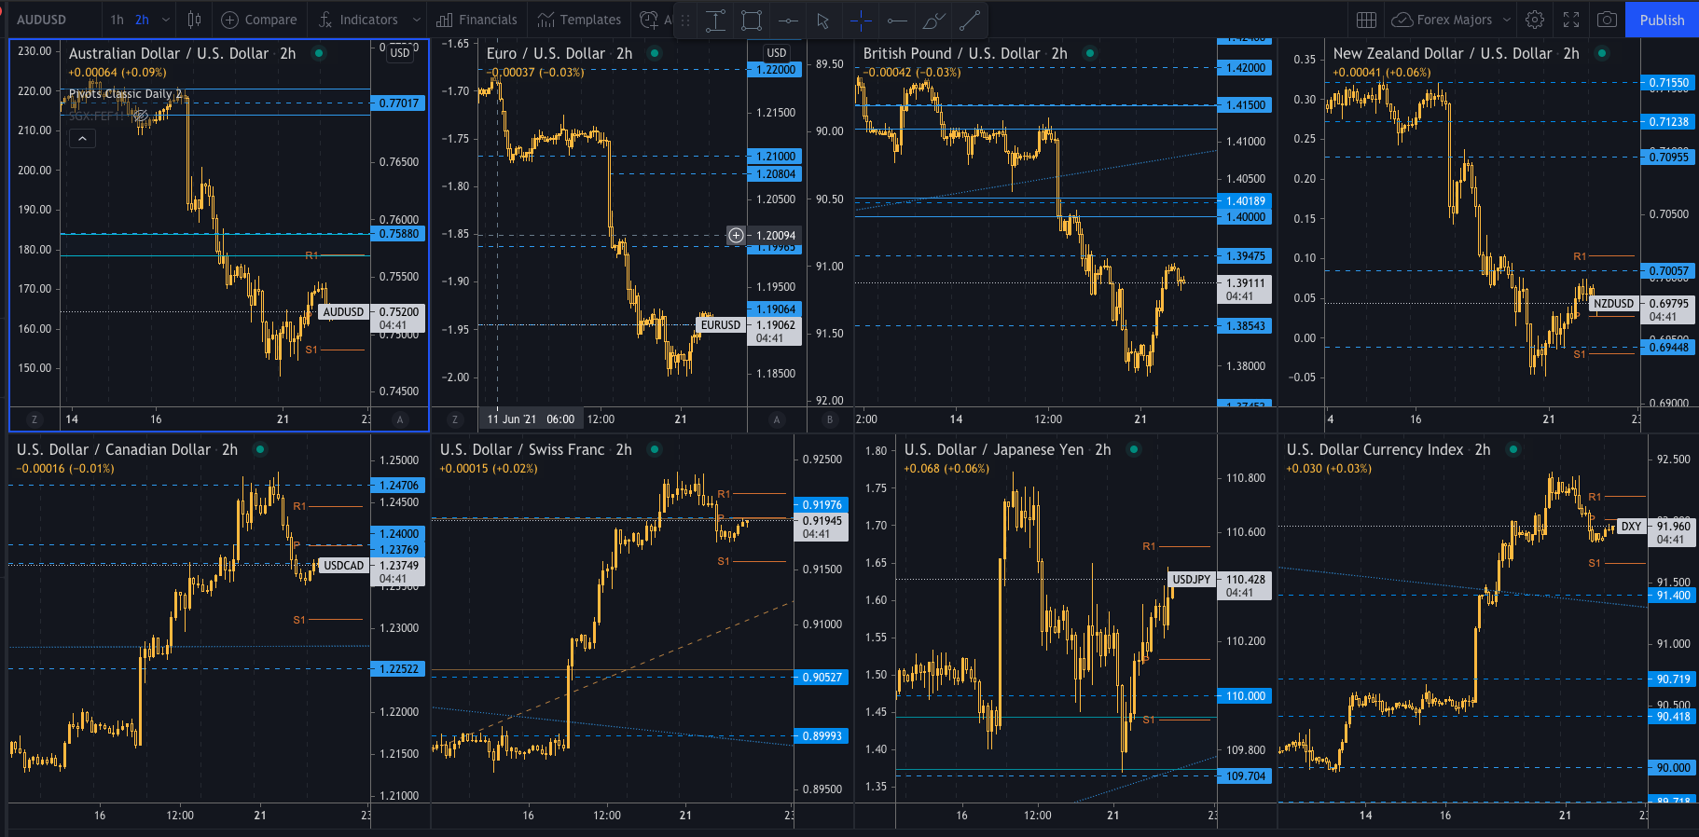The height and width of the screenshot is (837, 1699).
Task: Select the crosshair cursor tool
Action: tap(861, 21)
